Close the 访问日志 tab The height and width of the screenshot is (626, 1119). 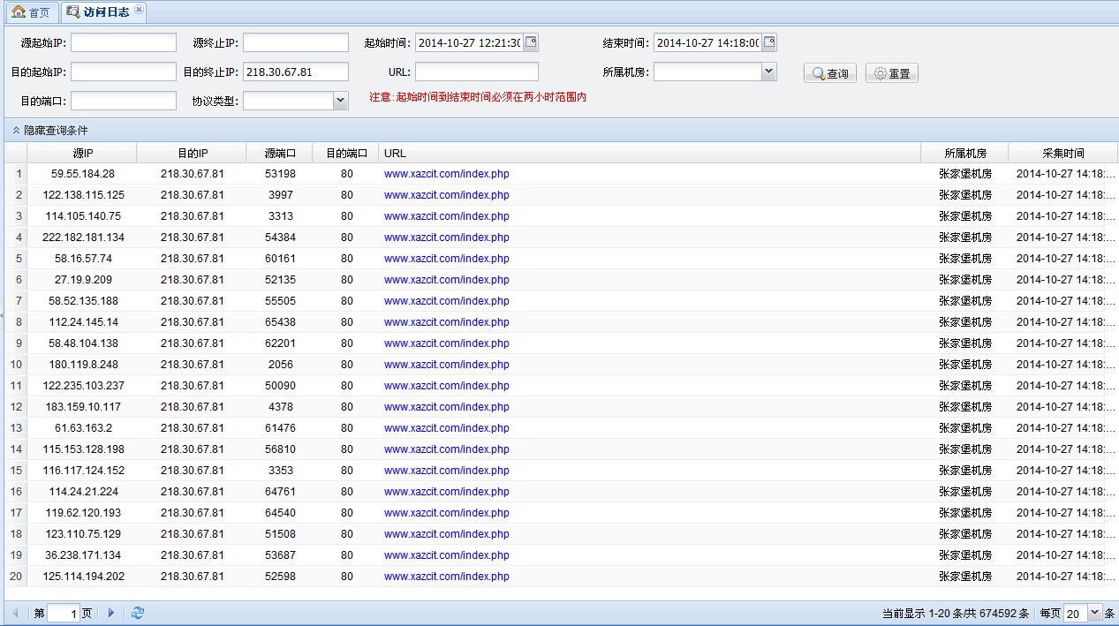(x=139, y=10)
